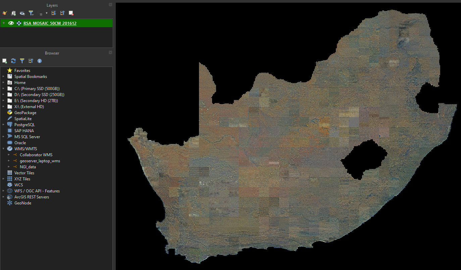Click the Home folder icon in Browser
The width and height of the screenshot is (461, 270).
[x=10, y=83]
